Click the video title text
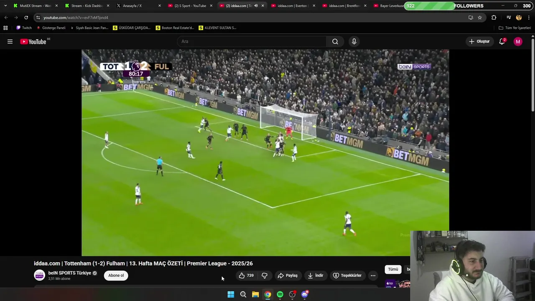This screenshot has width=535, height=301. point(143,263)
